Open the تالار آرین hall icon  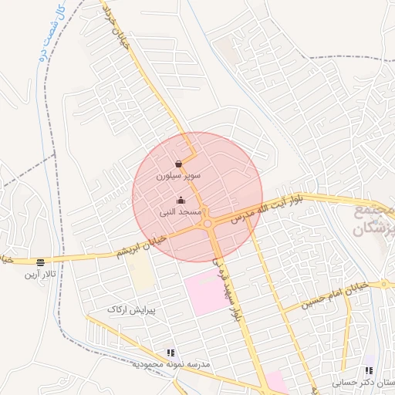tap(40, 262)
